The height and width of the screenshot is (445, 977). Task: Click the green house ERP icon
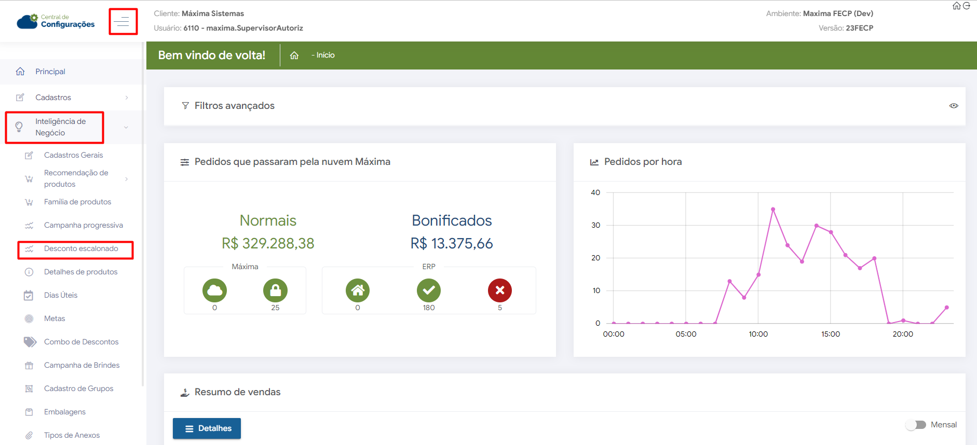click(x=357, y=290)
